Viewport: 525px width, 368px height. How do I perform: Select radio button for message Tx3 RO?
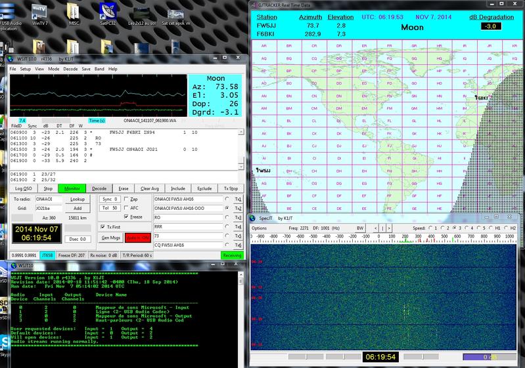click(227, 217)
